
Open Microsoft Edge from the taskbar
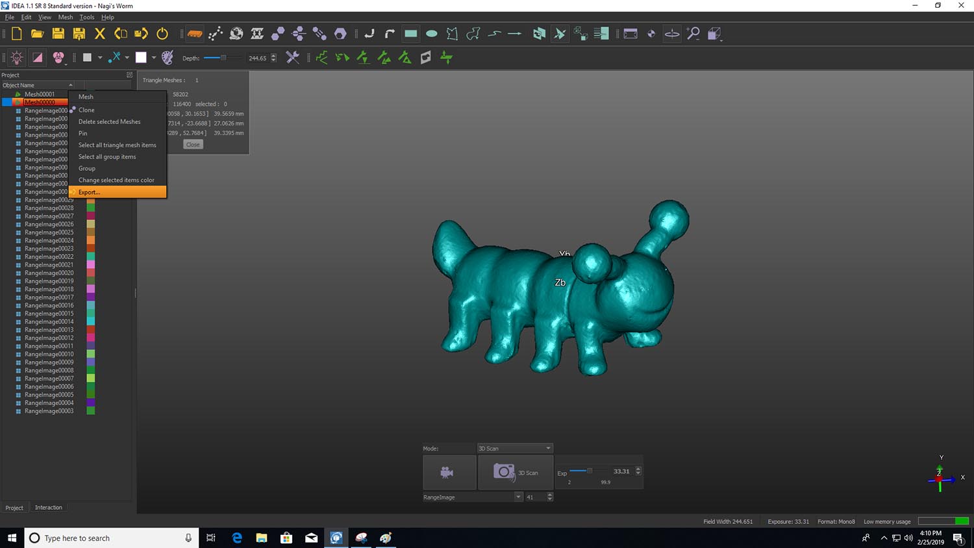(237, 538)
